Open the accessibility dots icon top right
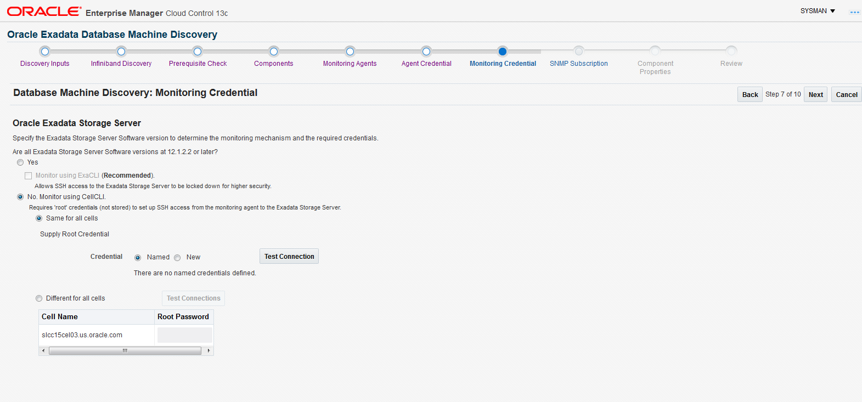 (854, 12)
